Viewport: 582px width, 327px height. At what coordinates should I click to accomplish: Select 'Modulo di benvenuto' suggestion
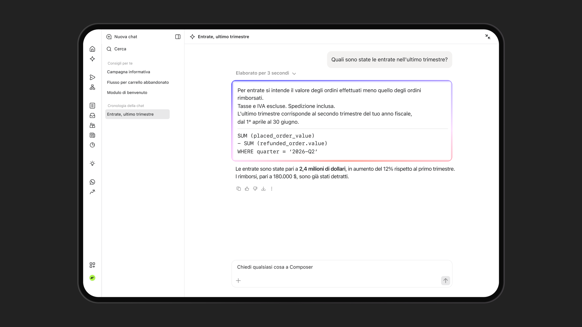127,93
